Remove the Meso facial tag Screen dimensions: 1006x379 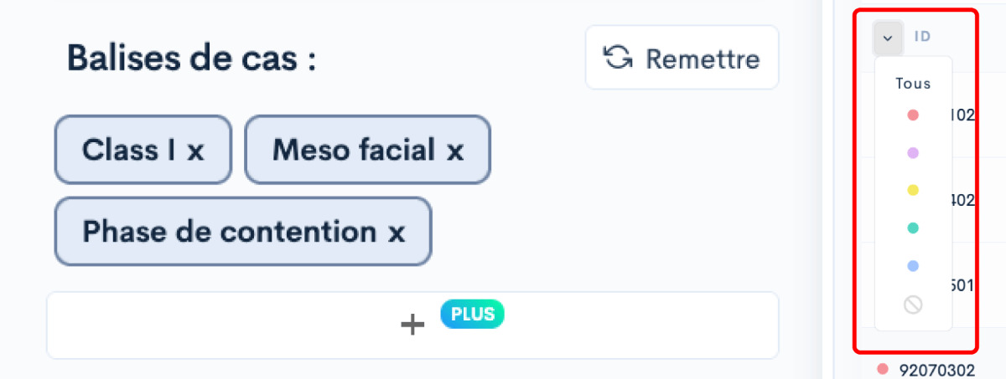[x=454, y=151]
